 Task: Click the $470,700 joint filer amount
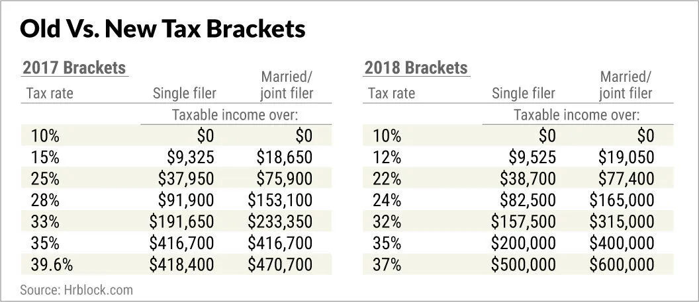pyautogui.click(x=279, y=265)
